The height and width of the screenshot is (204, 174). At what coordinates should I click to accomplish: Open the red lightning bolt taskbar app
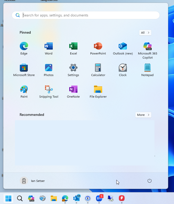pyautogui.click(x=121, y=198)
